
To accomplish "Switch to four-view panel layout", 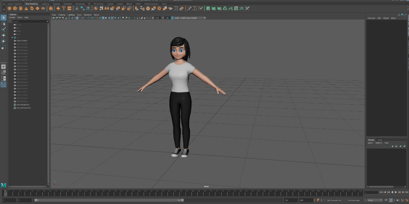I will 3,72.
